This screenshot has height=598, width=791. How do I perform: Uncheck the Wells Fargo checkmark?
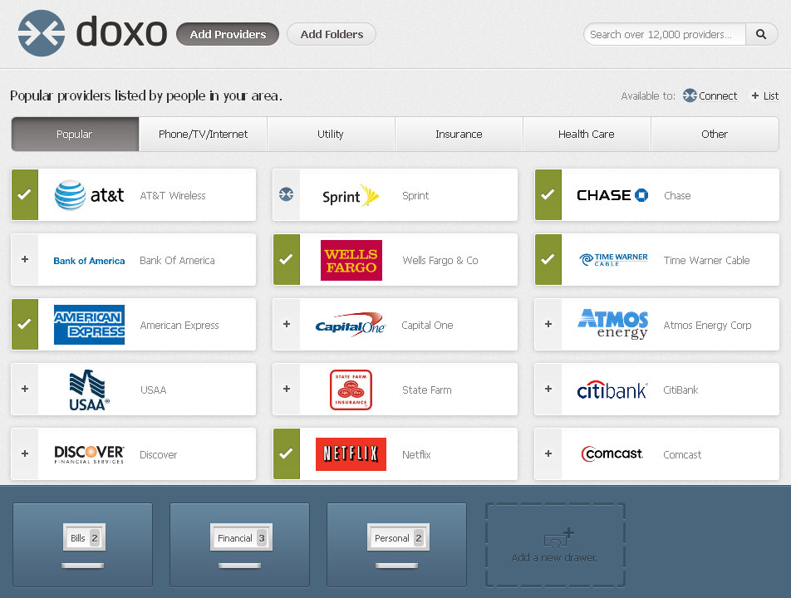287,260
